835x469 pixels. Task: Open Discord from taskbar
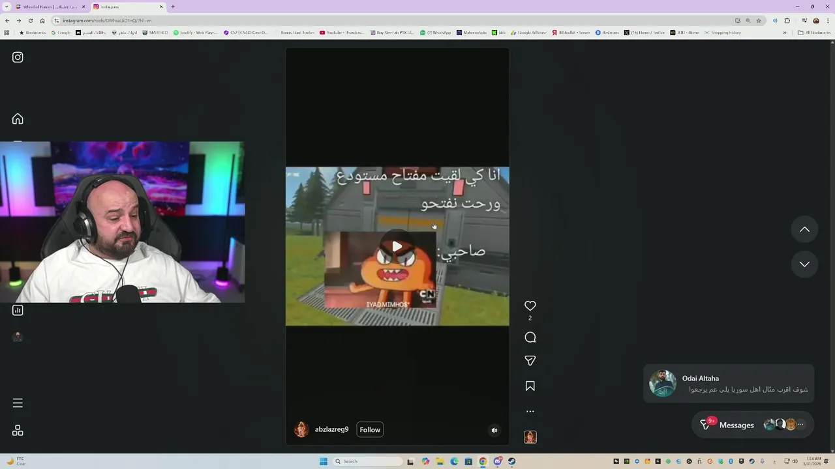pyautogui.click(x=497, y=461)
